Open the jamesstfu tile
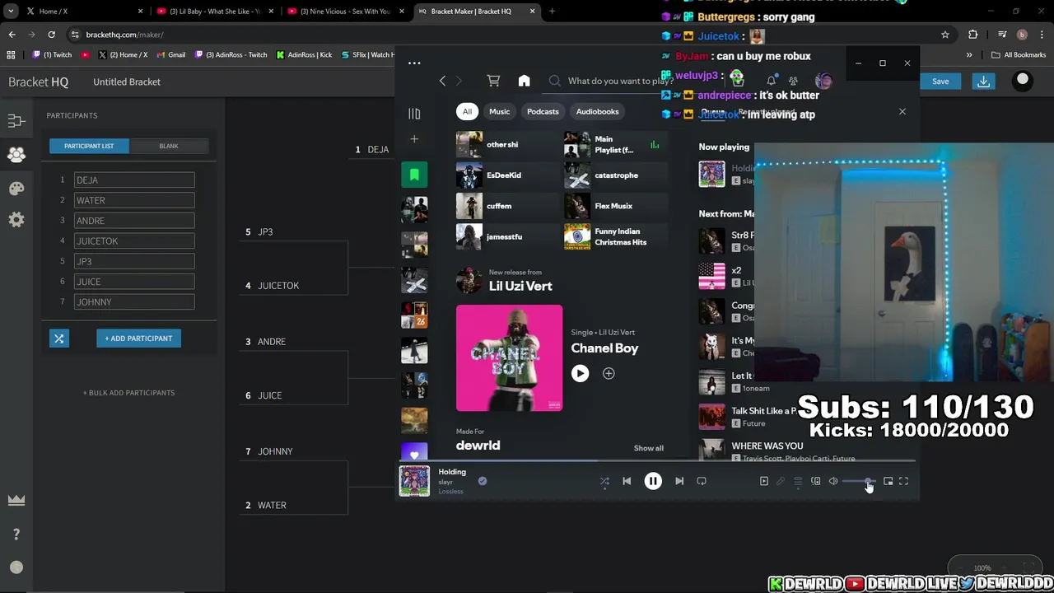Screen dimensions: 1054x593 tap(508, 236)
